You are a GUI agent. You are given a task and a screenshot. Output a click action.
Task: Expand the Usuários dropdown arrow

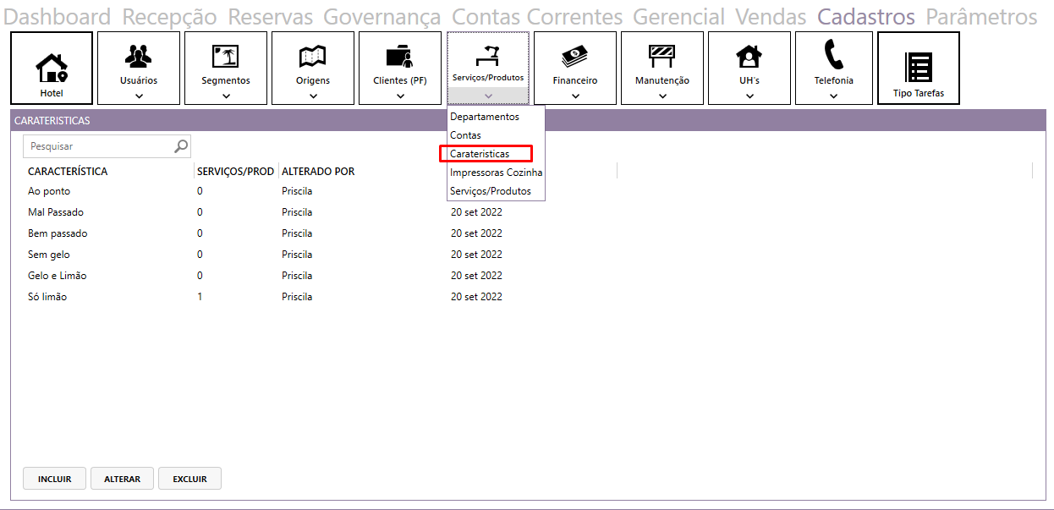pyautogui.click(x=139, y=96)
